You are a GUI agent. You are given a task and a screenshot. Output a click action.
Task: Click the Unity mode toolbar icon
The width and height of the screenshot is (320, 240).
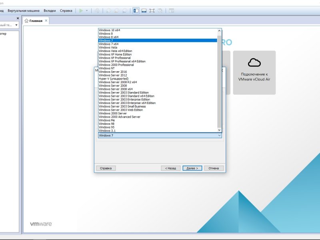[160, 11]
